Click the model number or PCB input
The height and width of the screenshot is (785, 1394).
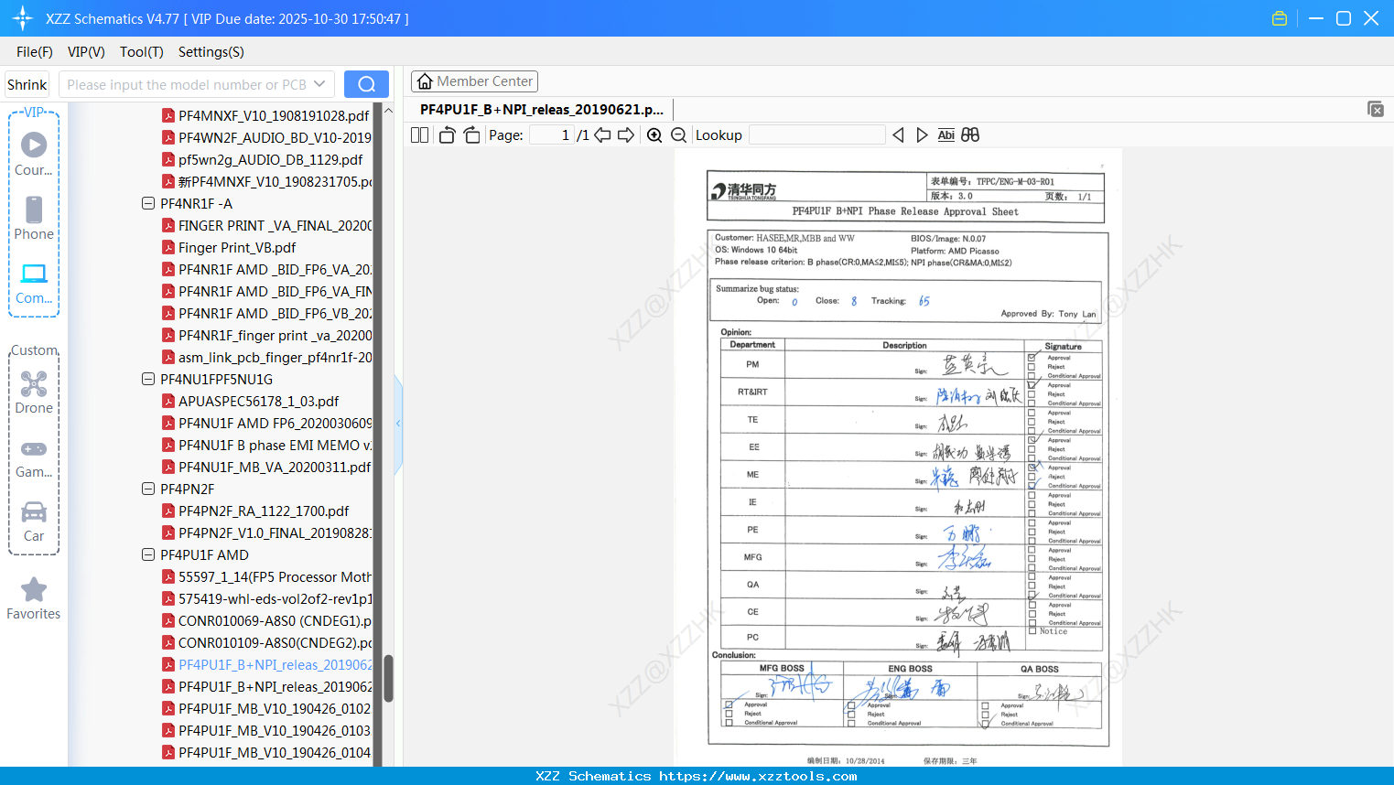(x=187, y=84)
